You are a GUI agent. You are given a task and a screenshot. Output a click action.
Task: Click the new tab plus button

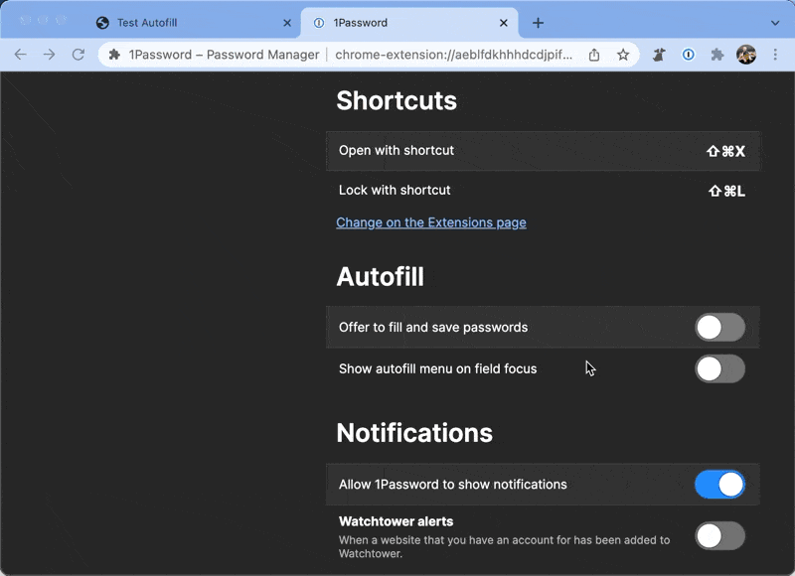[538, 23]
